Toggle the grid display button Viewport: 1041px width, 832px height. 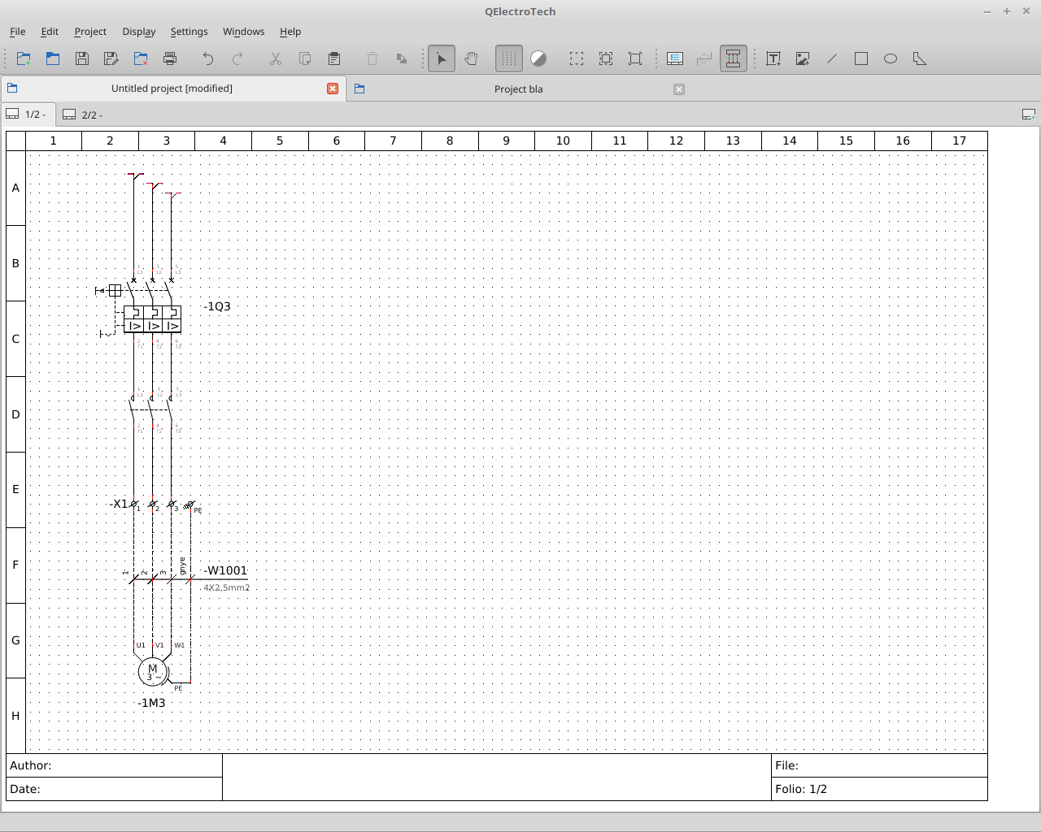(509, 58)
